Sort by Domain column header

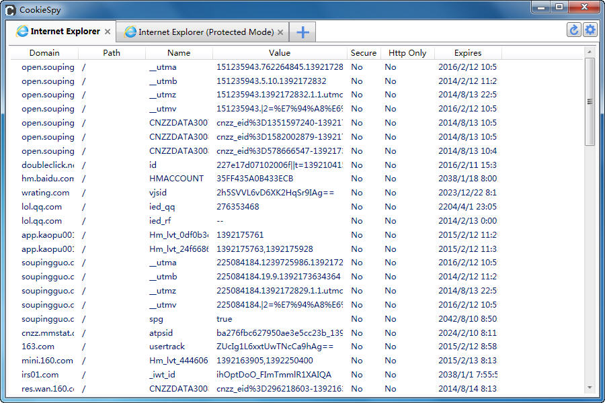pyautogui.click(x=44, y=53)
